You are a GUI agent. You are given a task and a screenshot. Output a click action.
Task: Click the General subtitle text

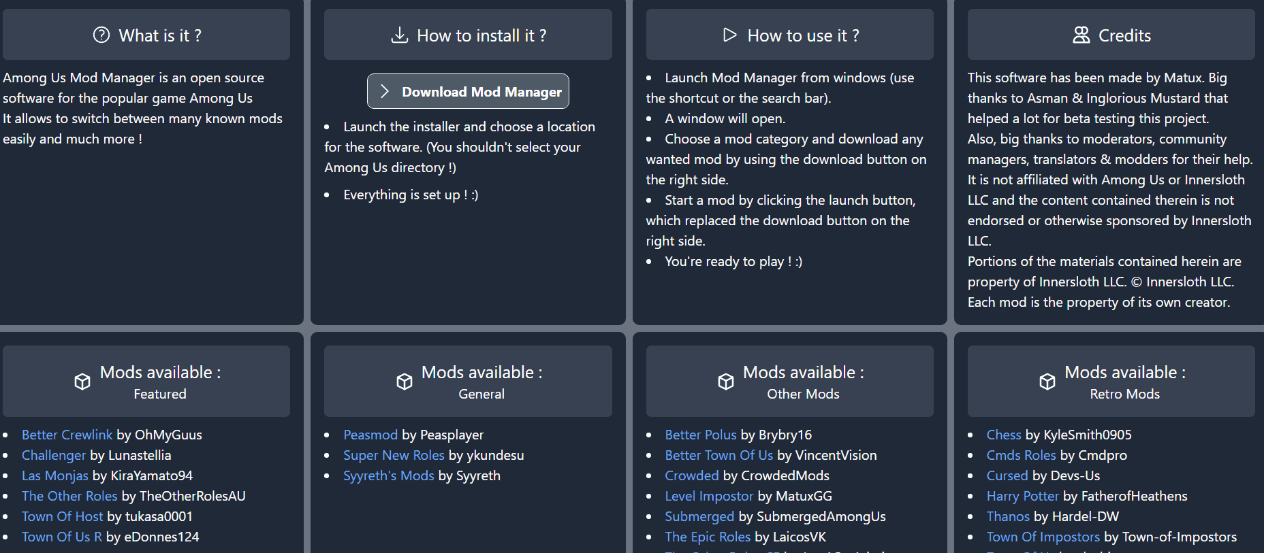(x=481, y=394)
